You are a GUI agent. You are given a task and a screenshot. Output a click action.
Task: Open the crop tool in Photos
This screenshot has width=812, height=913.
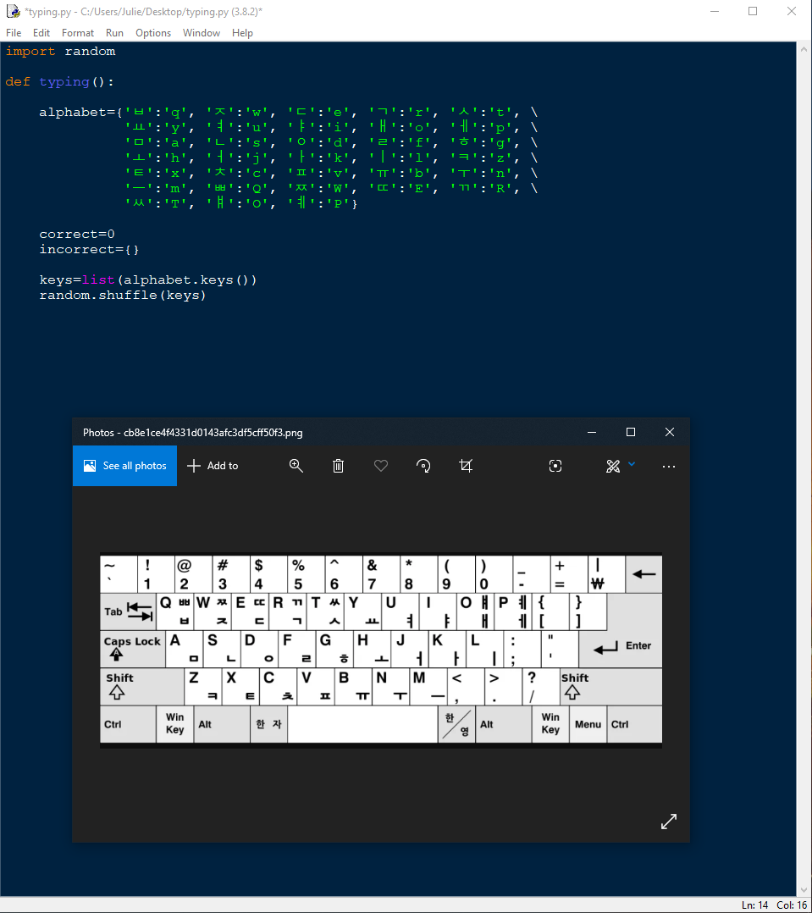coord(466,466)
